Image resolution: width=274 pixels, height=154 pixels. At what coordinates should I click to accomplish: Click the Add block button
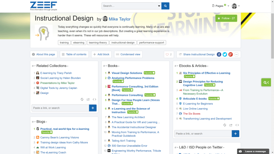pyautogui.click(x=101, y=54)
